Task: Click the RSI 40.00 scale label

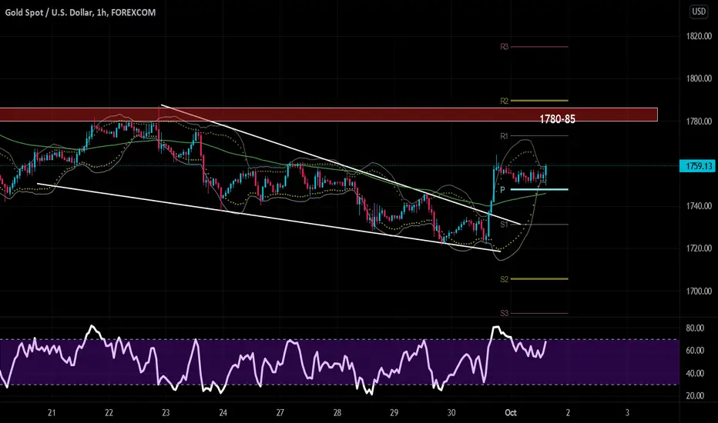Action: pos(695,373)
